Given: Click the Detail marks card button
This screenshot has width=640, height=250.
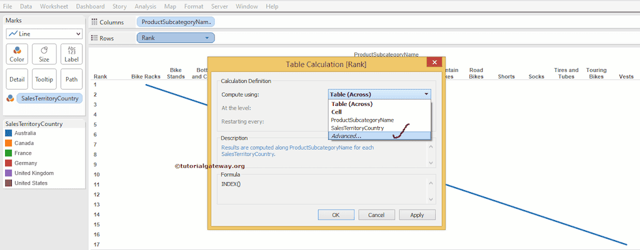Looking at the screenshot, I should click(17, 79).
